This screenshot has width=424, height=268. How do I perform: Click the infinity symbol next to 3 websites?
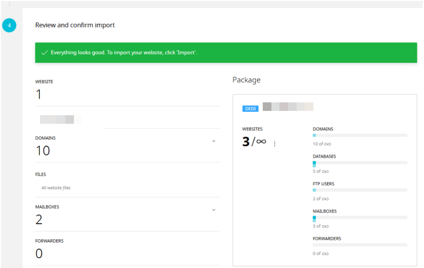[261, 141]
